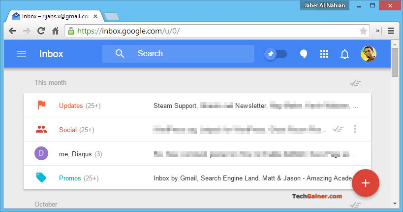The height and width of the screenshot is (212, 403).
Task: Toggle the pinned items switch
Action: click(x=276, y=54)
